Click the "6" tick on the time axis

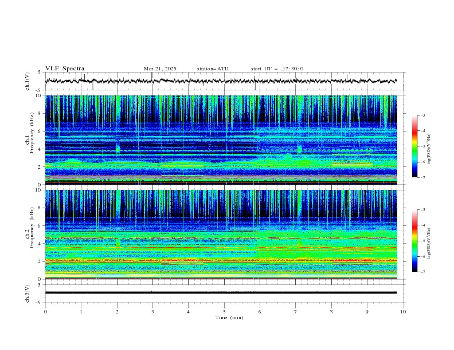tap(260, 312)
